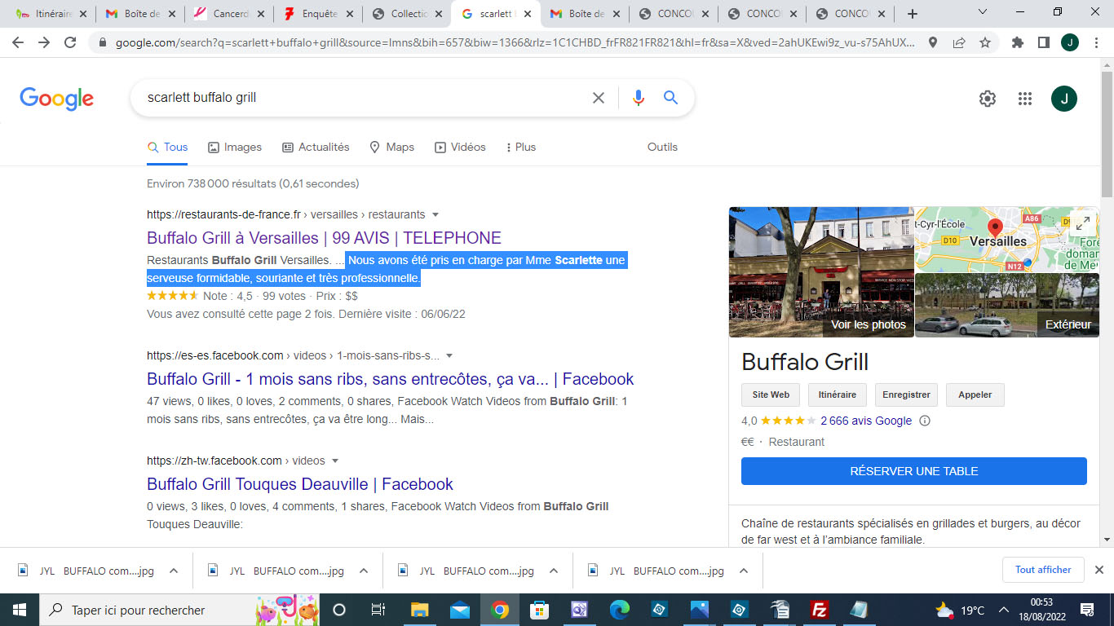Screen dimensions: 1114x626
Task: Open a new tab with the plus button
Action: 913,14
